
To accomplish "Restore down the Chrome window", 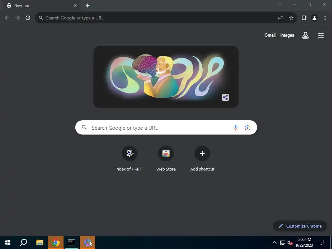I will [x=310, y=5].
